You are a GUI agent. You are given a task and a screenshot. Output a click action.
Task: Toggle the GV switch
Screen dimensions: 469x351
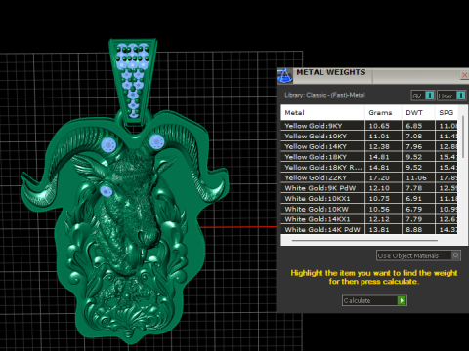click(423, 96)
